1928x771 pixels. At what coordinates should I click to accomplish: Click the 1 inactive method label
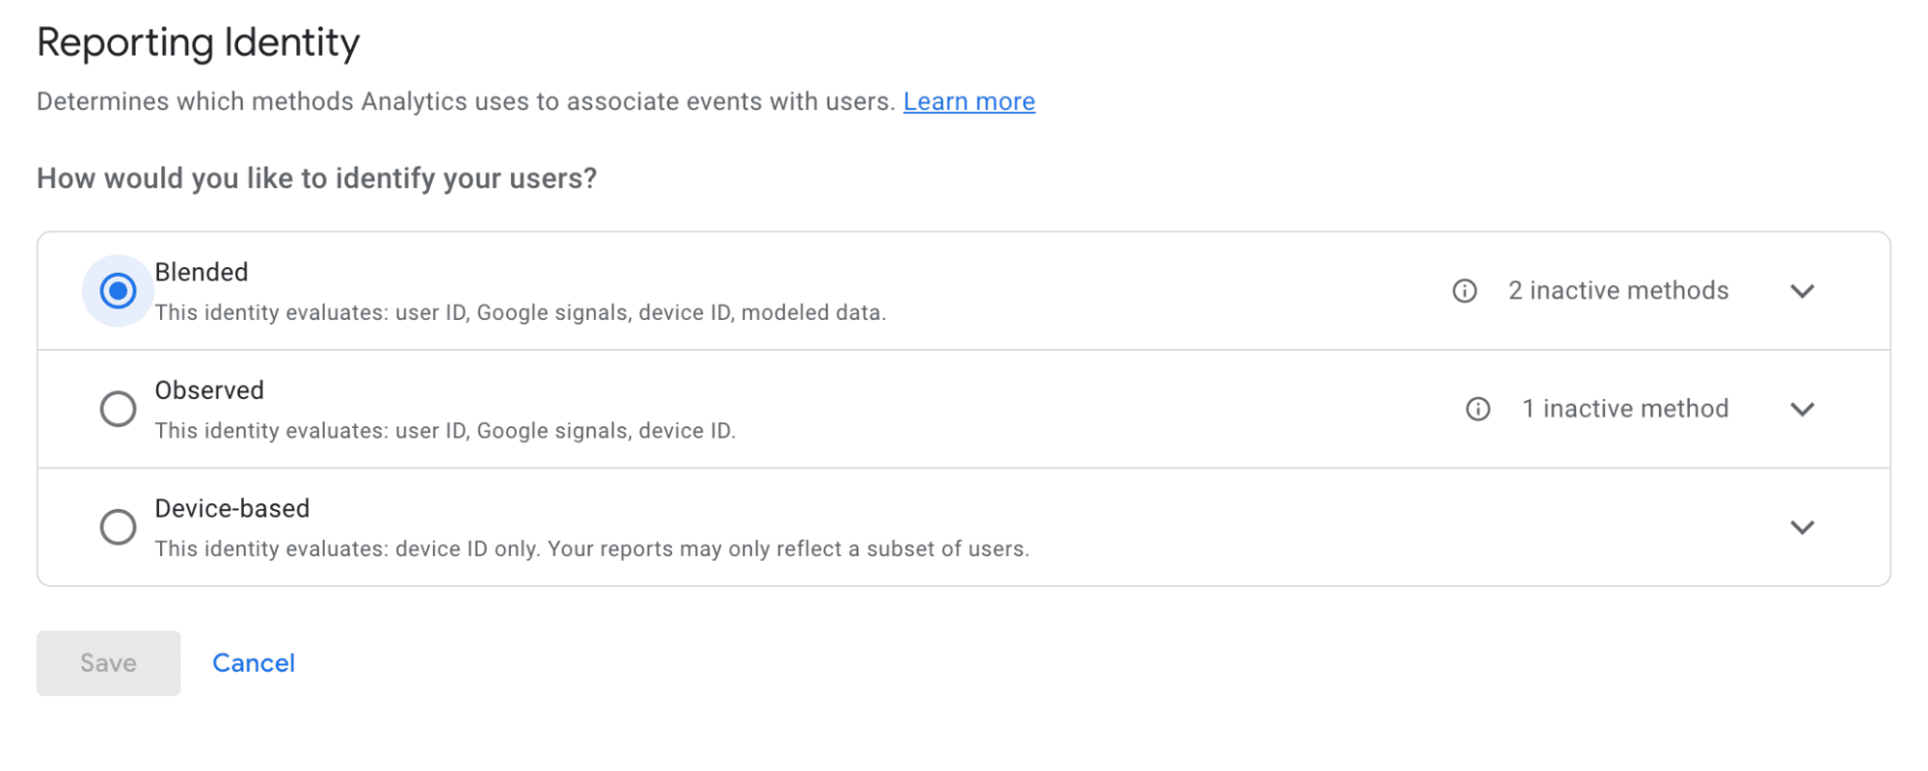pos(1624,409)
